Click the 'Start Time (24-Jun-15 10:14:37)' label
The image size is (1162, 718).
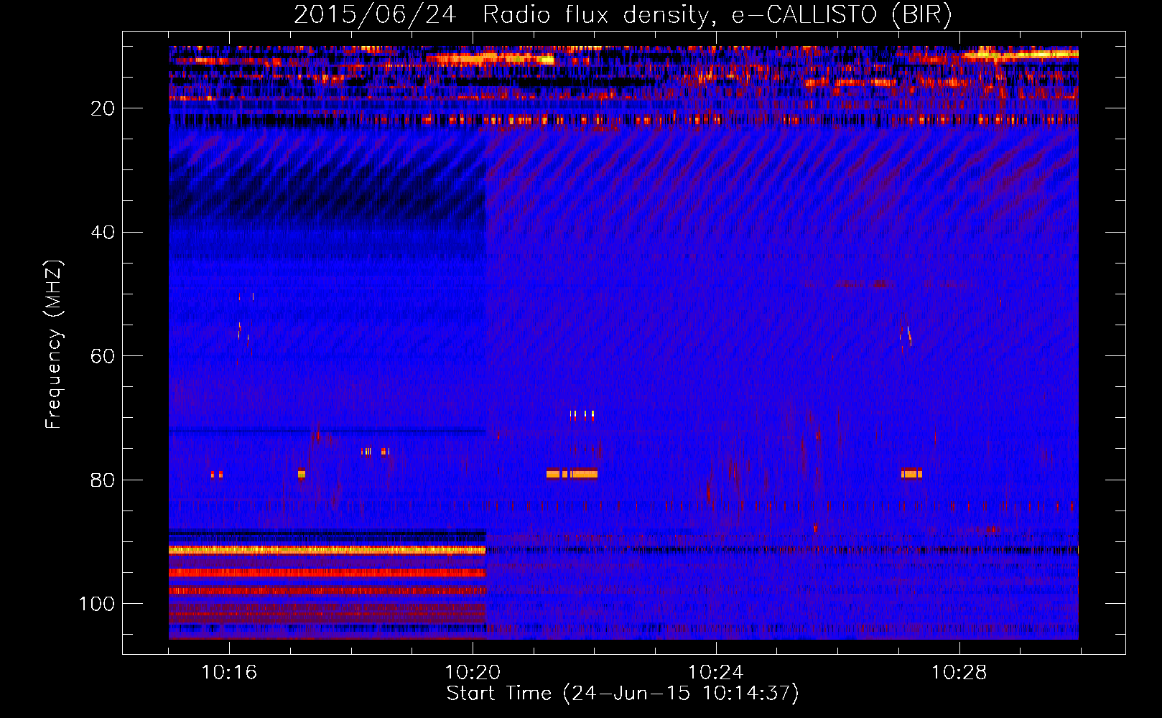tap(623, 694)
